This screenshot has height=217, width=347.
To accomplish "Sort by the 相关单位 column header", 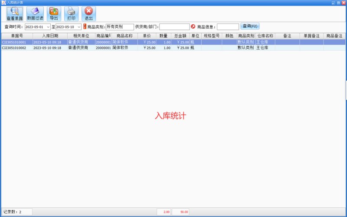I will coord(81,36).
